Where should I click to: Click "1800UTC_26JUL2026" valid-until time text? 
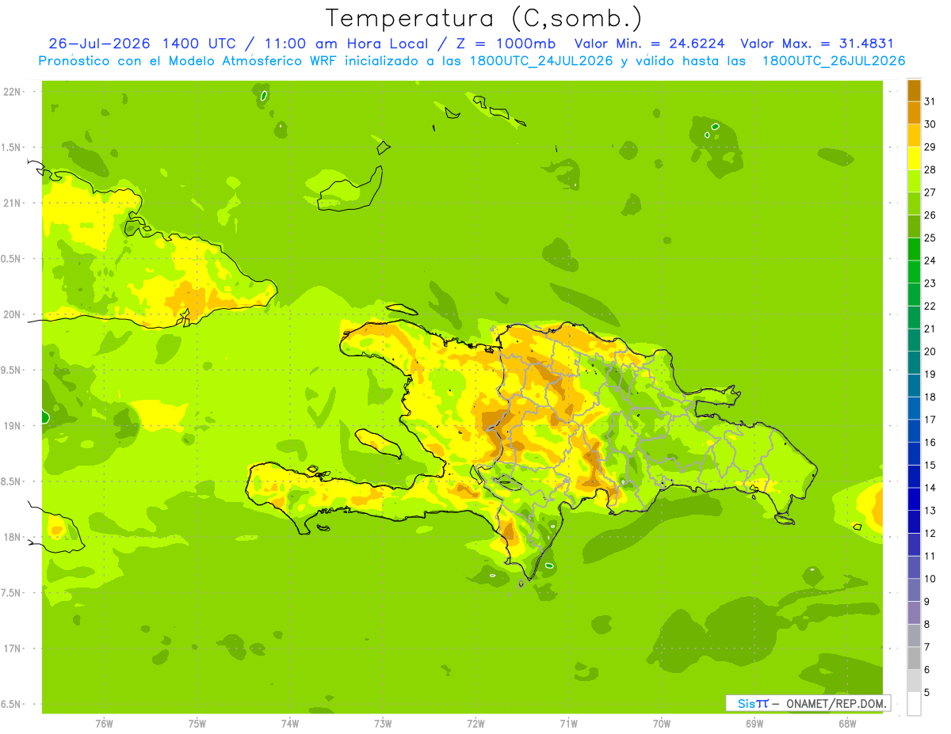(833, 61)
